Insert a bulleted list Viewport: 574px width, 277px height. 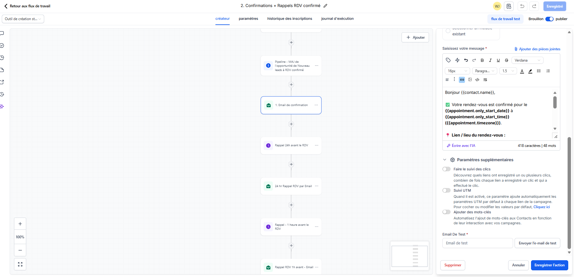tap(539, 71)
